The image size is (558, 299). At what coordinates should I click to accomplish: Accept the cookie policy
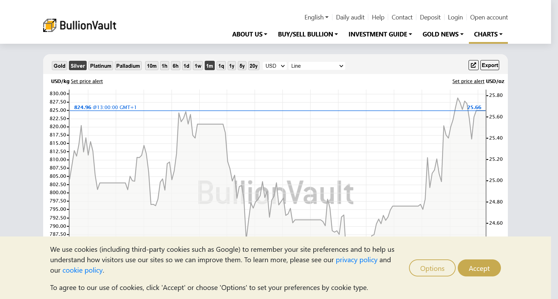pos(479,268)
